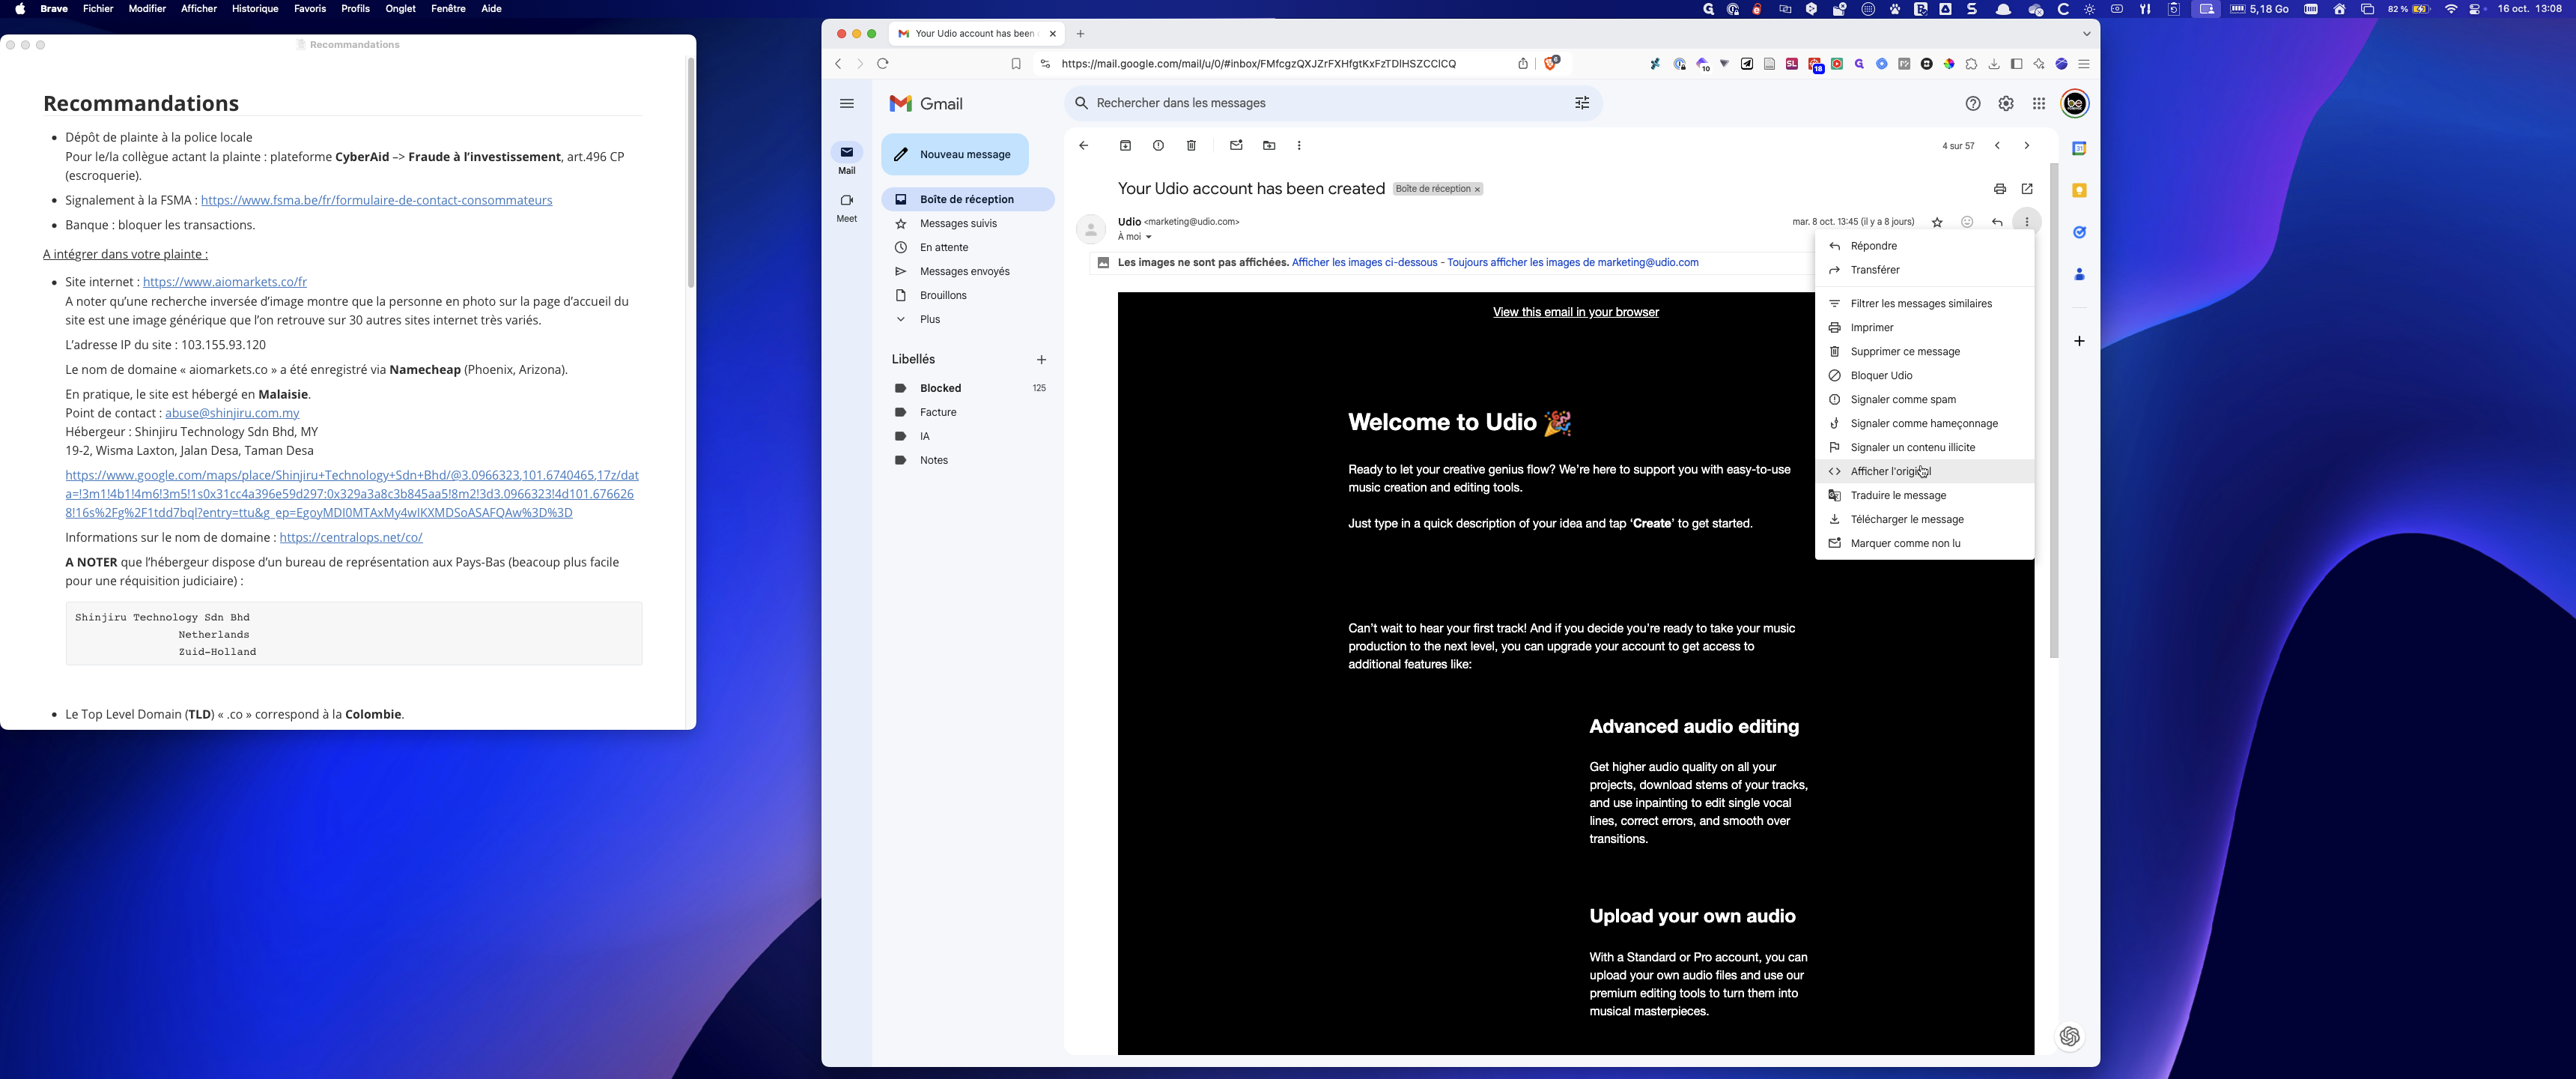Screen dimensions: 2576x1079
Task: Open the 'Blocked' label
Action: [968, 388]
